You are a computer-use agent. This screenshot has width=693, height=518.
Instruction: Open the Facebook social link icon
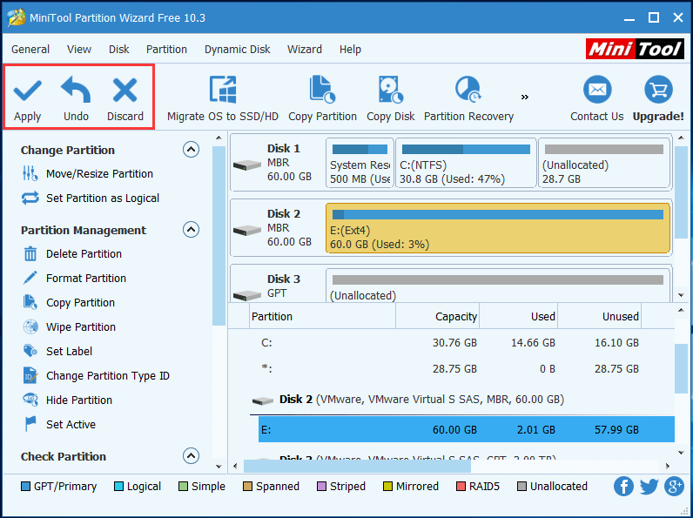(623, 487)
